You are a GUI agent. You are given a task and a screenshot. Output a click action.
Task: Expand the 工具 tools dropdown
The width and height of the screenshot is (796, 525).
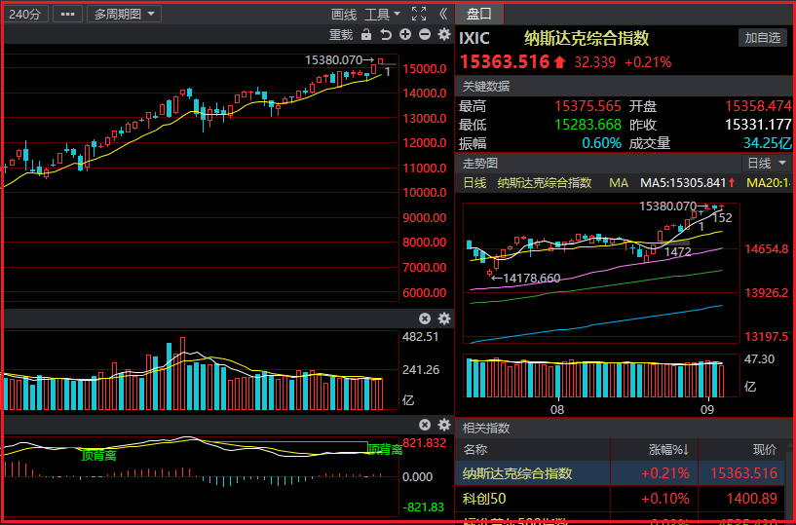(x=382, y=15)
